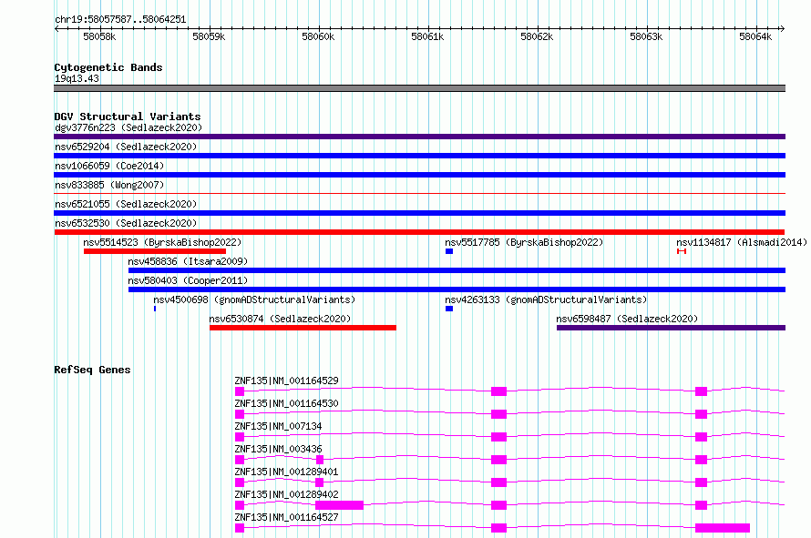
Task: Open variant nsv6530874 (Sedlazeck2020) label
Action: click(280, 319)
